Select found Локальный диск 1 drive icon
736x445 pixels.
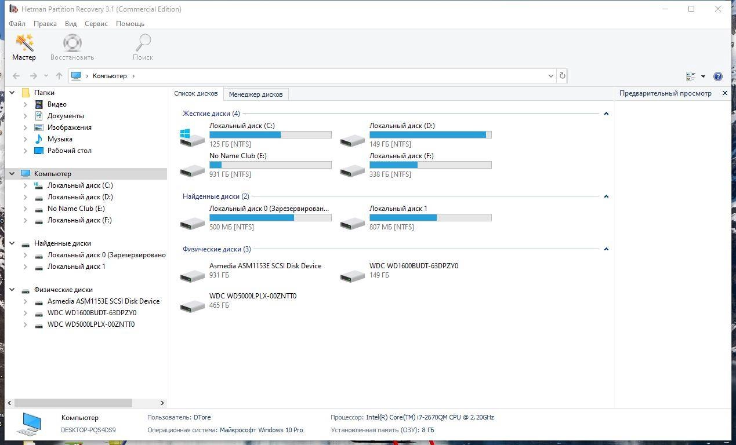(353, 222)
